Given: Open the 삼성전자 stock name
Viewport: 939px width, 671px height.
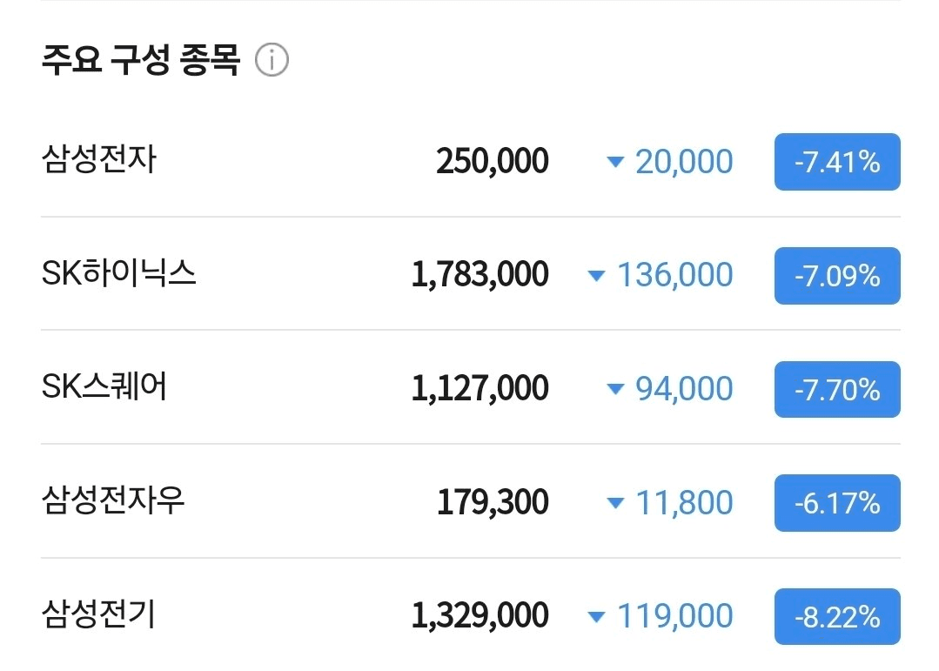Looking at the screenshot, I should click(99, 159).
